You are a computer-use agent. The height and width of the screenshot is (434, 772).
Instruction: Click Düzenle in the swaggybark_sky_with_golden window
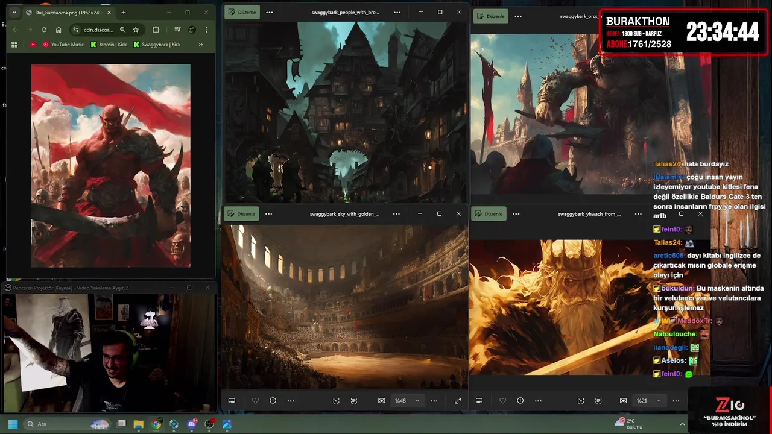(242, 214)
